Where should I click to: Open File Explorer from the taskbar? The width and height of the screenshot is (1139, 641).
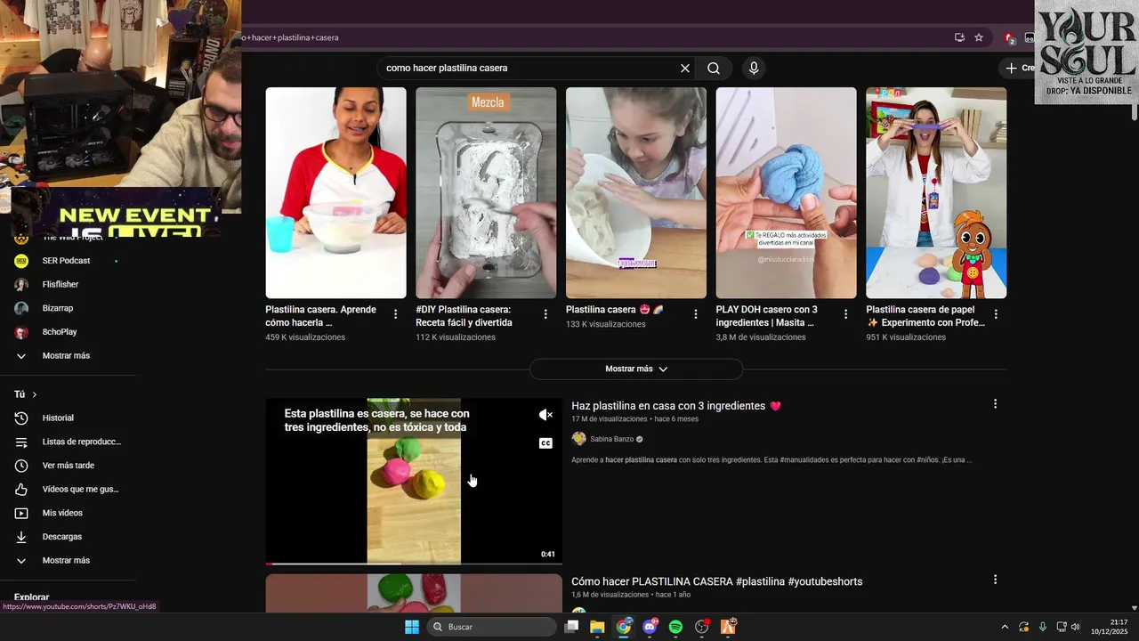coord(597,627)
